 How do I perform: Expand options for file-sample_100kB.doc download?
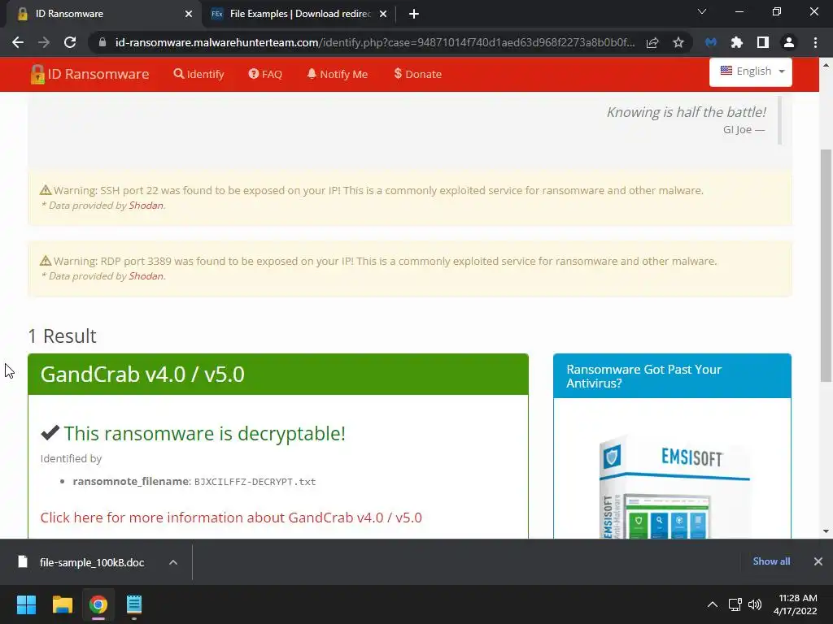coord(173,562)
